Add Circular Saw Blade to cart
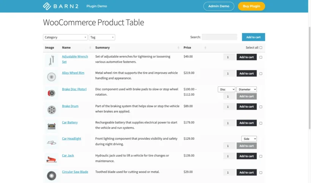 247,172
